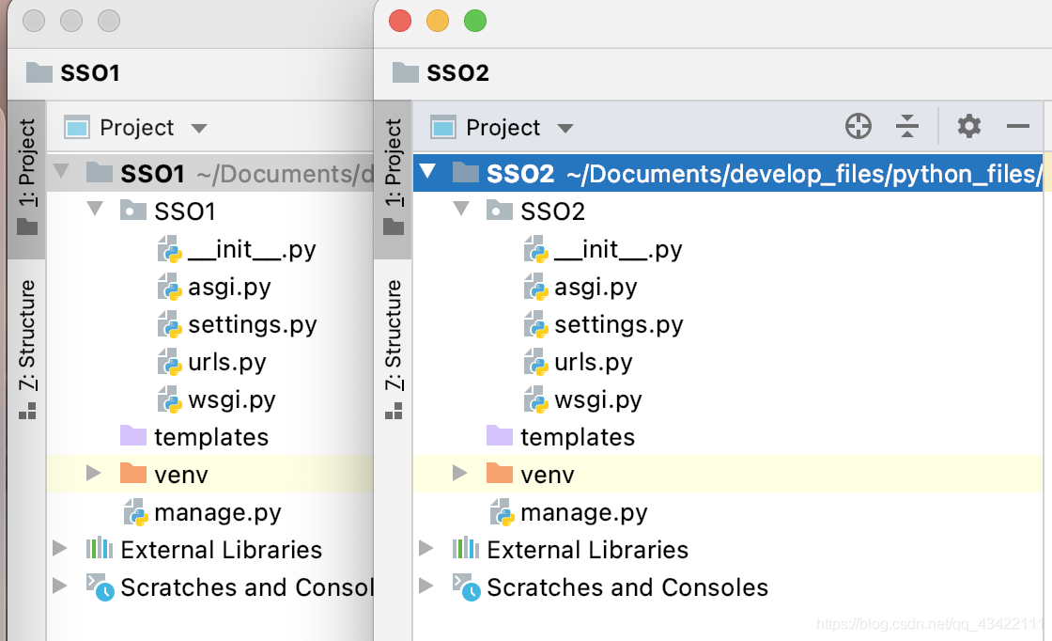The height and width of the screenshot is (641, 1052).
Task: Select settings.py Python file icon in SSO2
Action: click(536, 325)
